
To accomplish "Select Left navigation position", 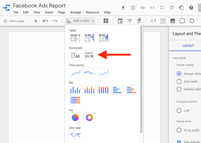I will coord(179,111).
